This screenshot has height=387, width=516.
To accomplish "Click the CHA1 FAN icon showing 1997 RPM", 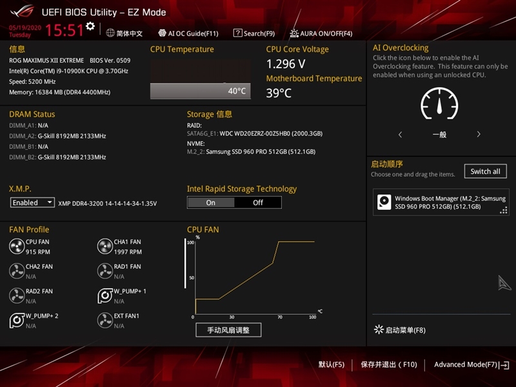I will pos(105,246).
